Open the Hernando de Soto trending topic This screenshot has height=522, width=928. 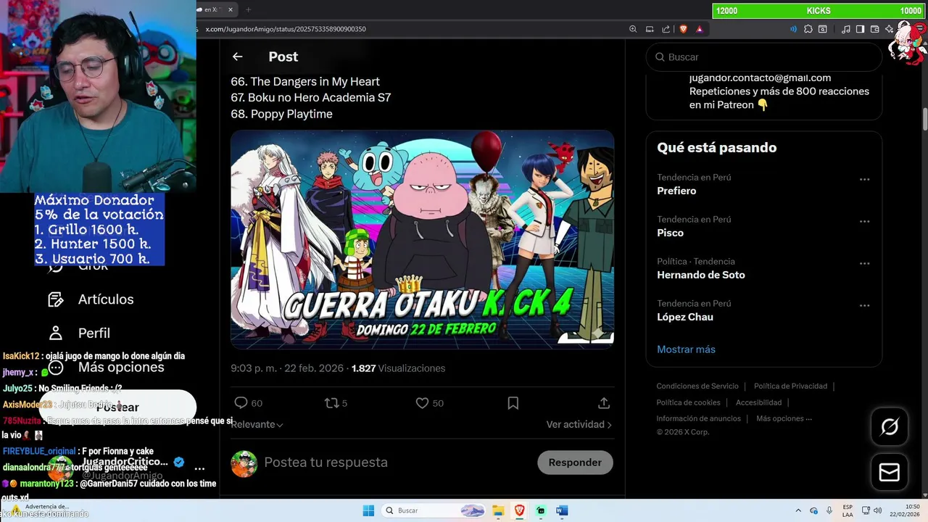[700, 275]
